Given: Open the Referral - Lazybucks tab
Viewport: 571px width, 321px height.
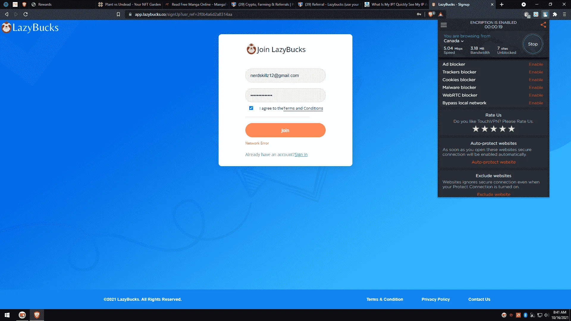Looking at the screenshot, I should click(x=329, y=4).
